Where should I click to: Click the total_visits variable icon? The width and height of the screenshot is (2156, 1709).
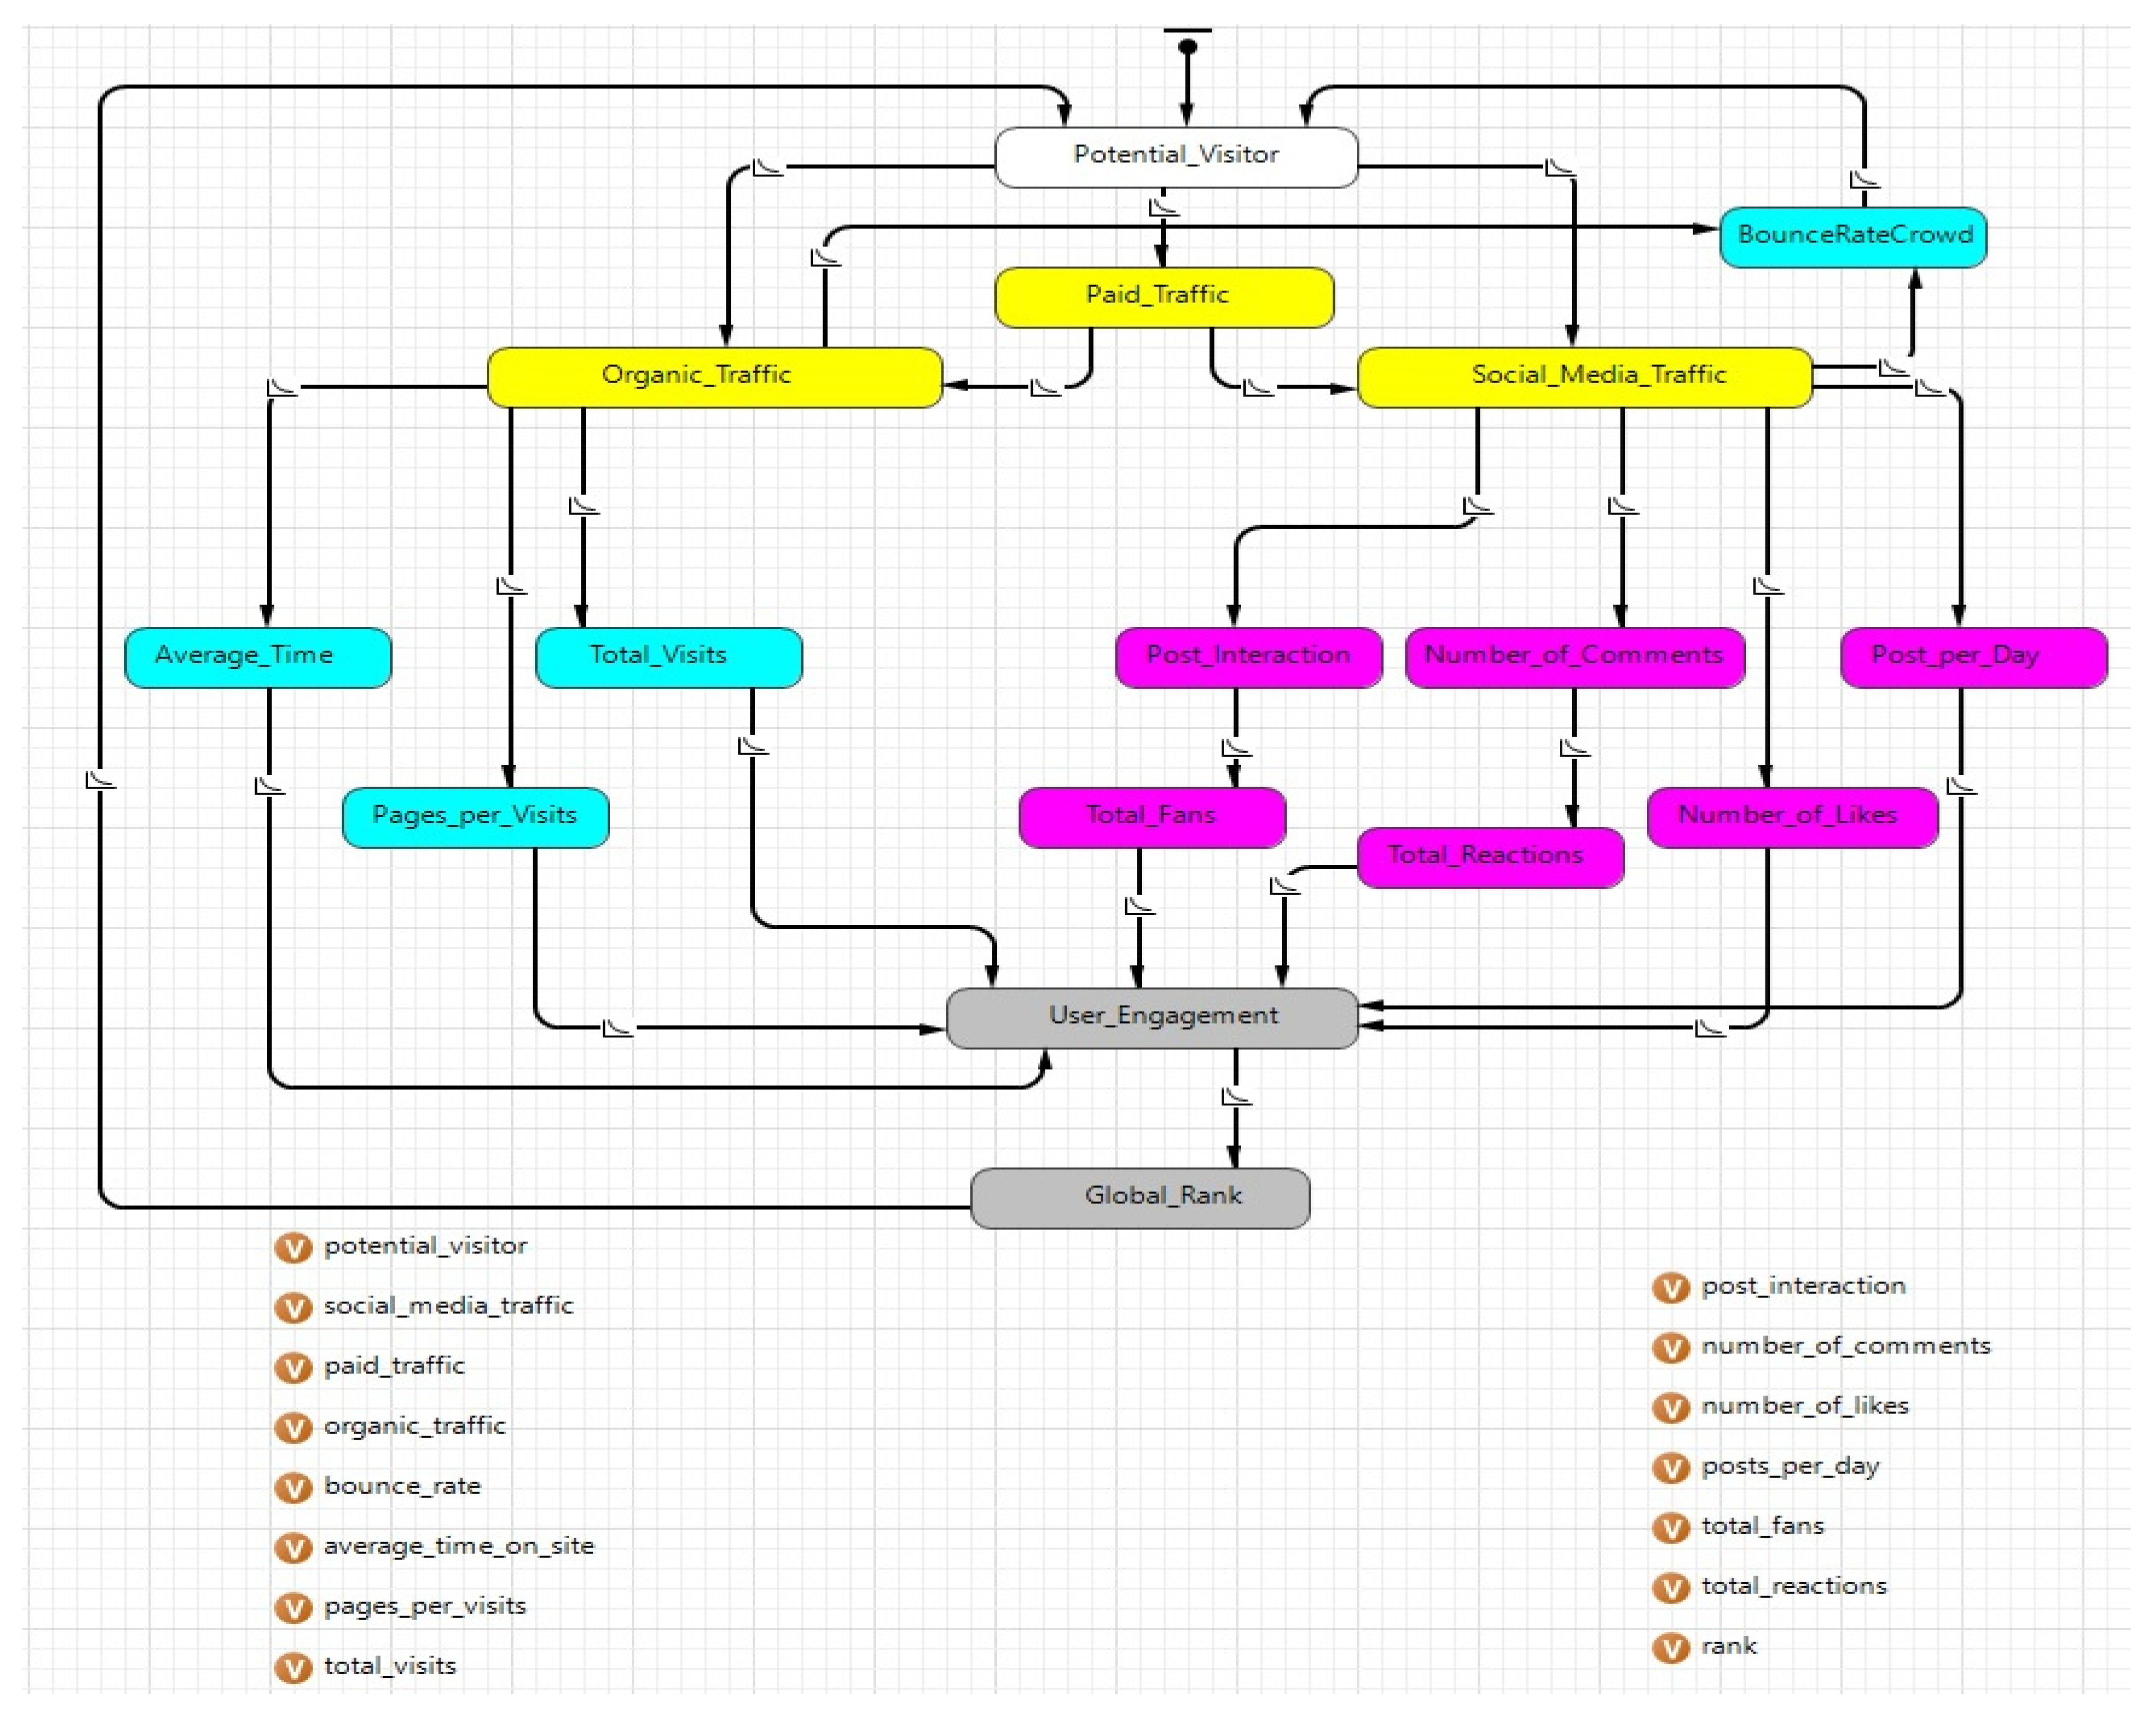[293, 1668]
